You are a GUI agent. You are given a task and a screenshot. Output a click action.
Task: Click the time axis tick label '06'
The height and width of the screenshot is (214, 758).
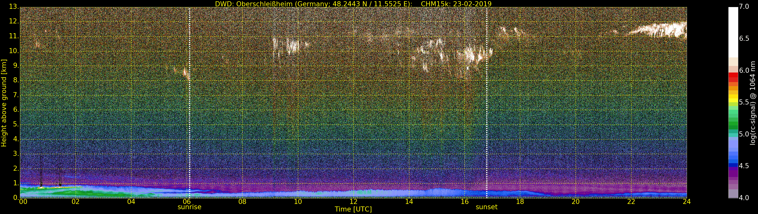187,202
